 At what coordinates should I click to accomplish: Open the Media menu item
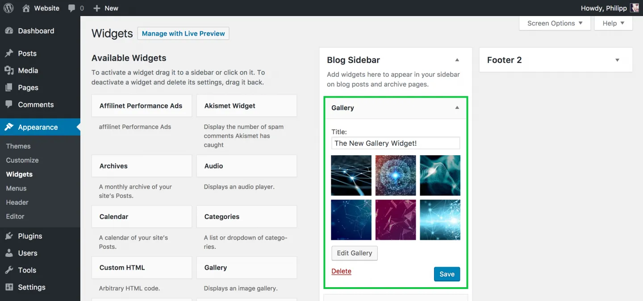(40, 70)
